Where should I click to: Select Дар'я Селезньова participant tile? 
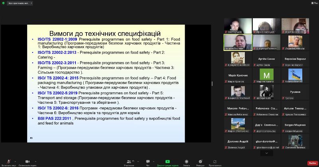click(266, 125)
